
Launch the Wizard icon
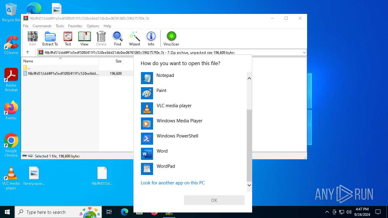click(x=134, y=38)
